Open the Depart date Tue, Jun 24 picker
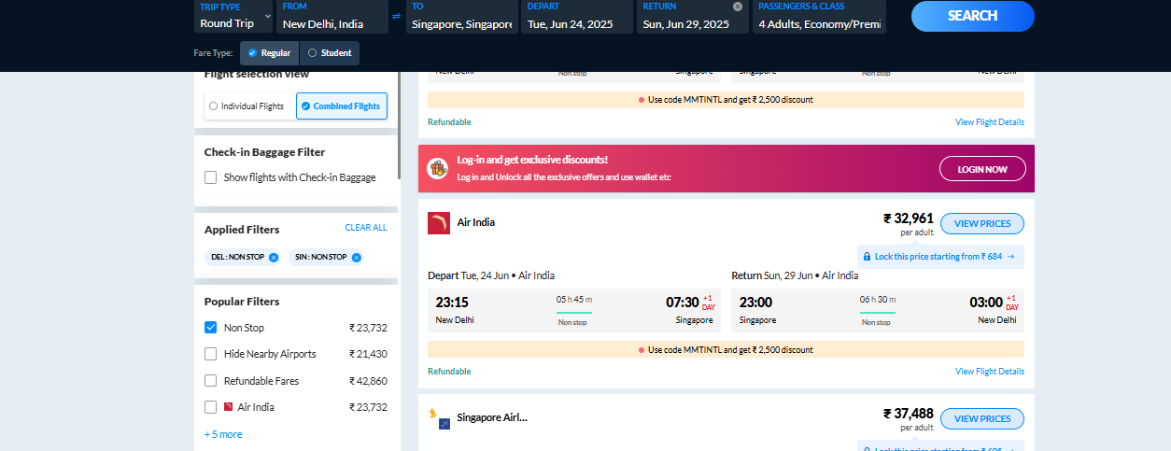The width and height of the screenshot is (1171, 451). coord(577,17)
